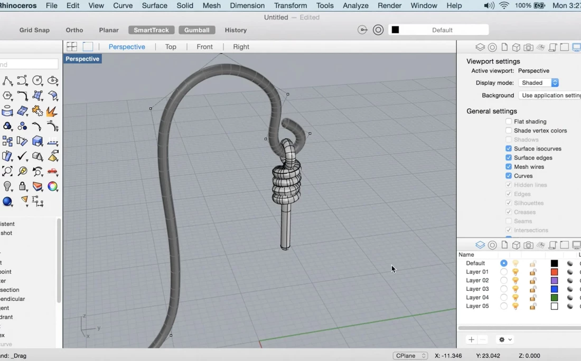Make Layer 01 the current layer
The width and height of the screenshot is (581, 361).
503,272
